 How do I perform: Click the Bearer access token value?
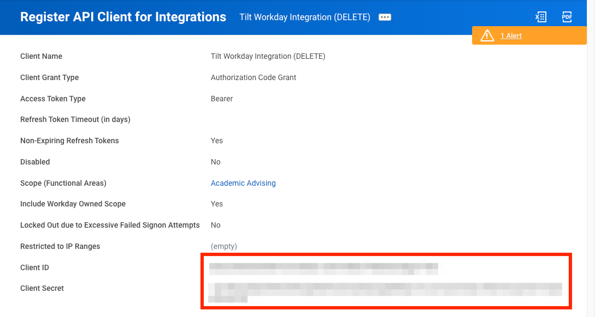(222, 99)
